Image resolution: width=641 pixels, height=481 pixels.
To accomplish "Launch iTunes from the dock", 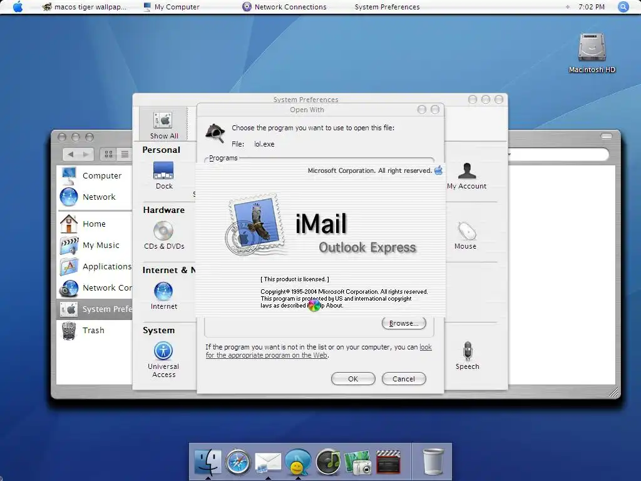I will click(x=328, y=462).
